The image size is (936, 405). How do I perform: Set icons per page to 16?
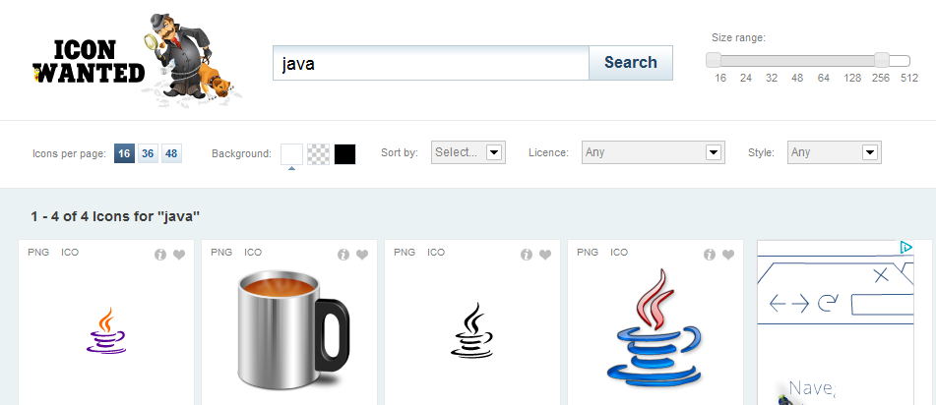click(124, 153)
